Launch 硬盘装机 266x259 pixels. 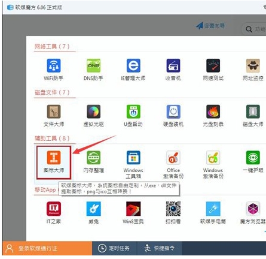click(x=173, y=116)
